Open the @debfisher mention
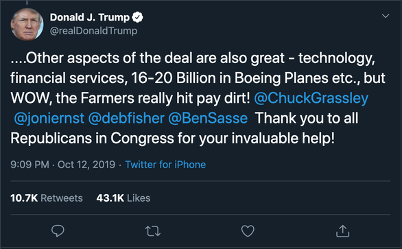Viewport: 402px width, 249px height. [x=126, y=118]
